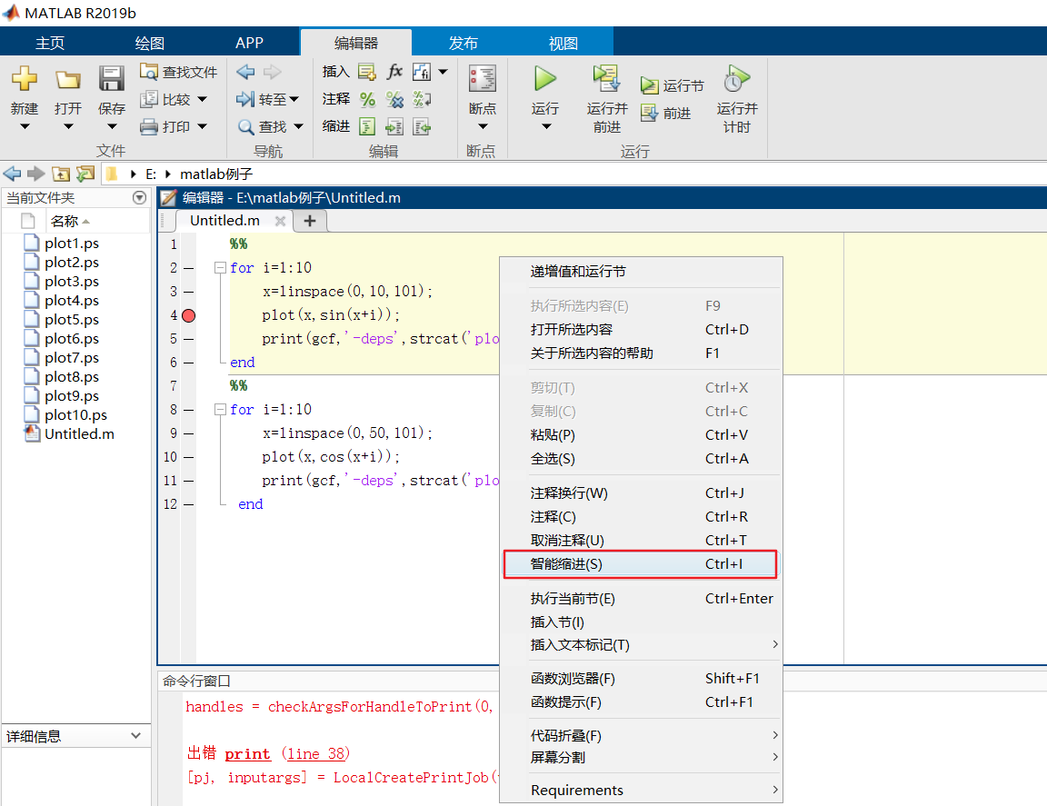Click the 查找文件 (Find Files) icon
The image size is (1047, 806).
pos(148,72)
